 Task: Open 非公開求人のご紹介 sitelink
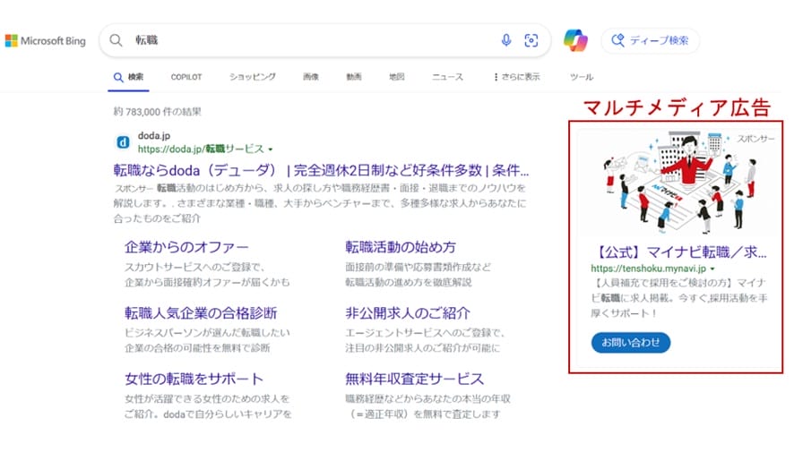pos(408,313)
